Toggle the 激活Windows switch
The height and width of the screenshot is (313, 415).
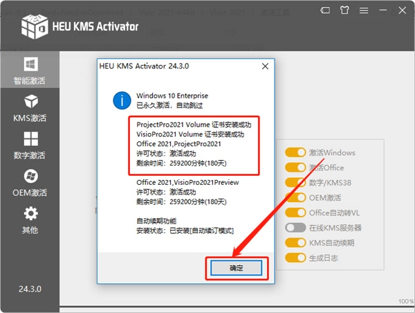pos(295,152)
